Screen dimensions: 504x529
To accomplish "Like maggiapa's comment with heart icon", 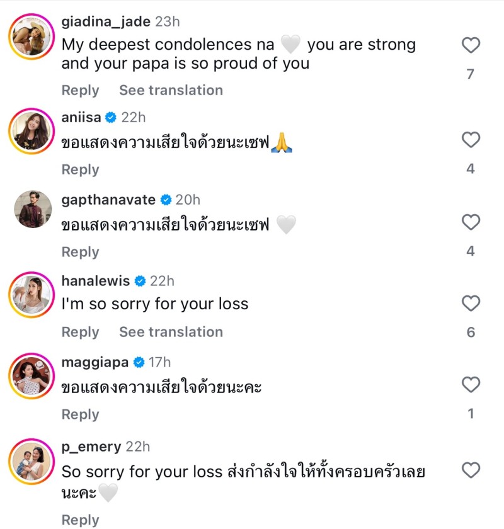I will click(471, 385).
